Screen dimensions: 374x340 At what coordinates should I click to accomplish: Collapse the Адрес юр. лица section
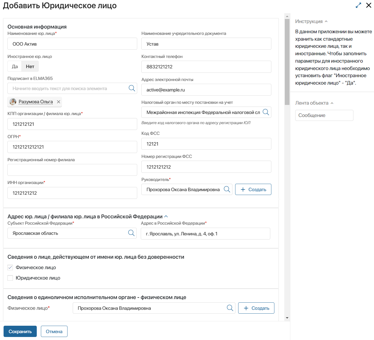point(166,216)
